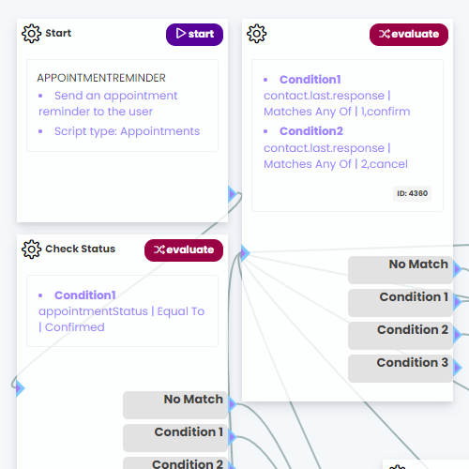Select Check Status No Match output arrow
The height and width of the screenshot is (469, 469).
click(233, 404)
